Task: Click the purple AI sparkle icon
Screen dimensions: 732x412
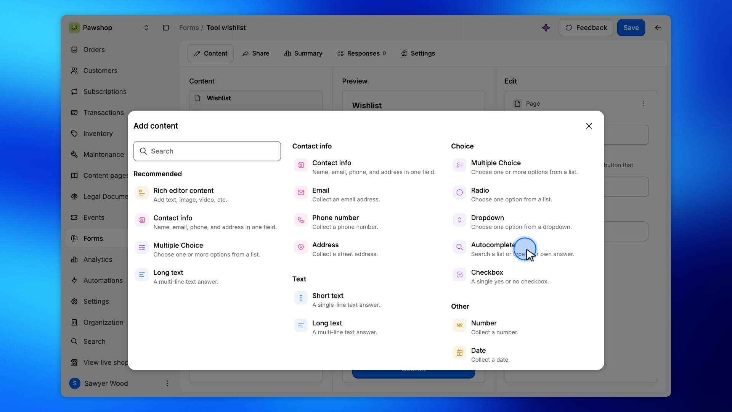Action: pos(546,28)
